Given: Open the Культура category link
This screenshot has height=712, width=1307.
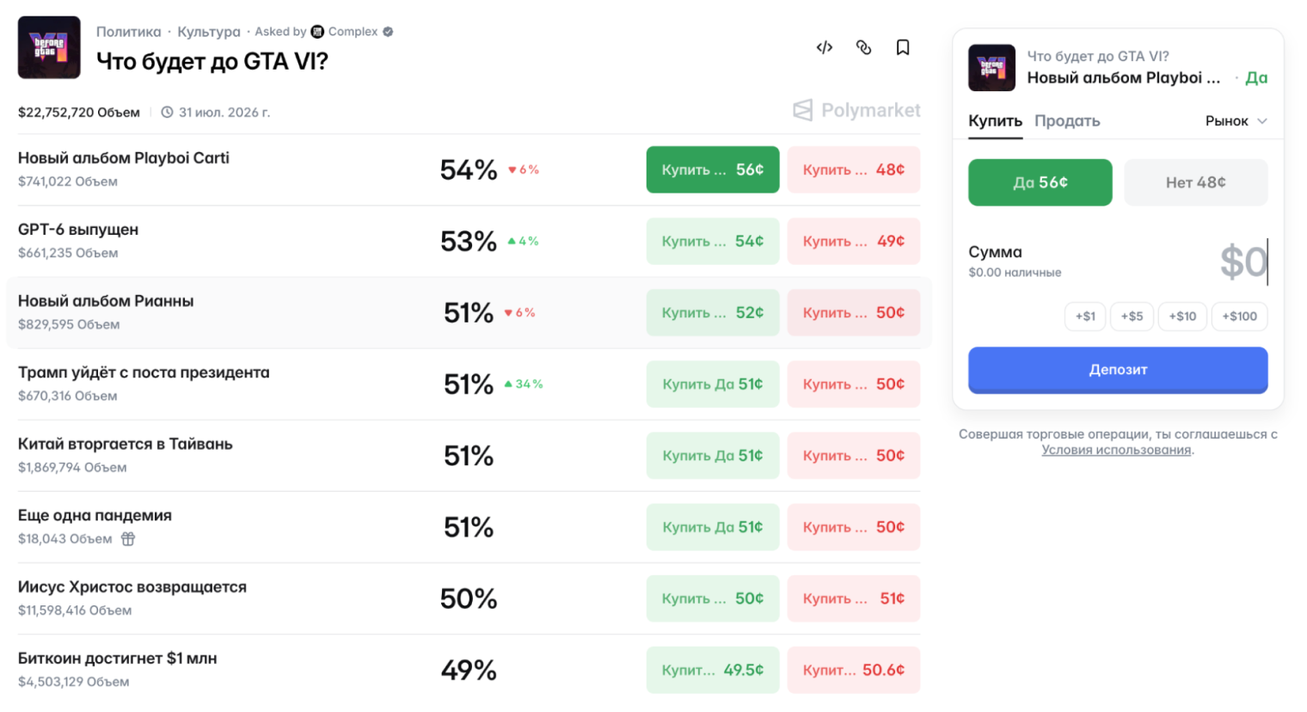Looking at the screenshot, I should point(209,32).
